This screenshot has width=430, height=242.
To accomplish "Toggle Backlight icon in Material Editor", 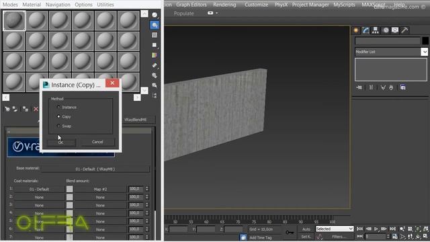I will [155, 25].
